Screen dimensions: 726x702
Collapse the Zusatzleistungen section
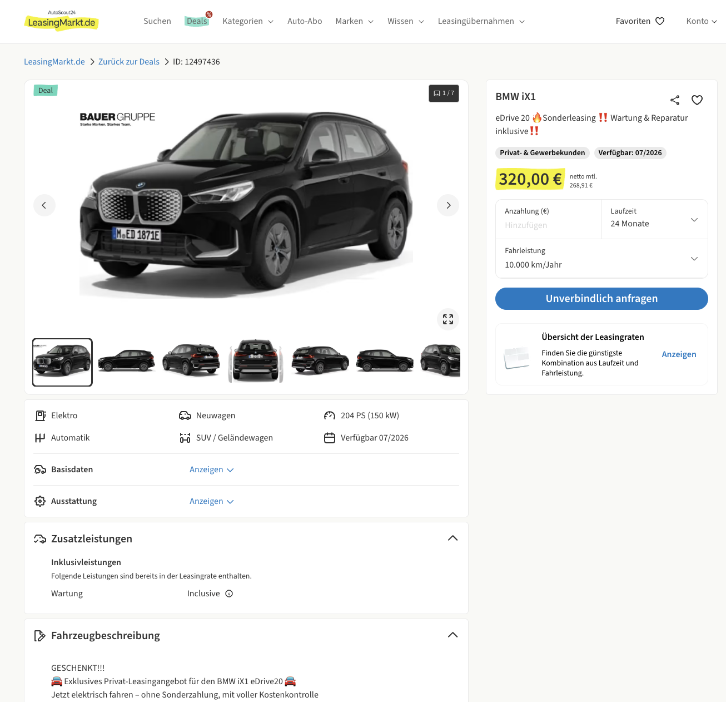point(452,538)
